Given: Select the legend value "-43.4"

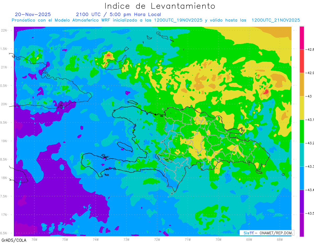Looking at the screenshot, I should 310,190.
